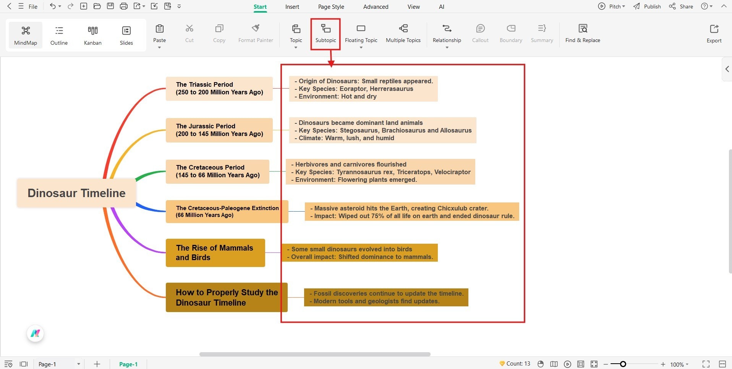The height and width of the screenshot is (369, 732).
Task: Open the zoom percentage dropdown
Action: tap(679, 364)
